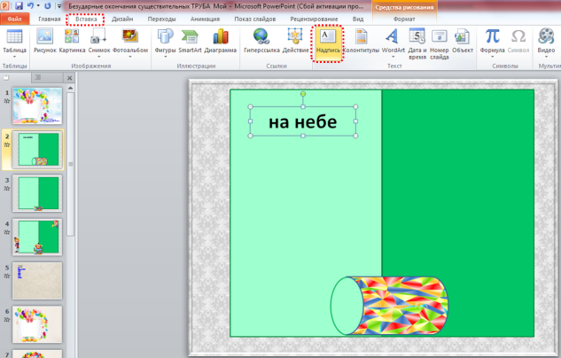Open the Customize Quick Access Toolbar dropdown
Viewport: 561px width, 358px height.
click(x=59, y=6)
